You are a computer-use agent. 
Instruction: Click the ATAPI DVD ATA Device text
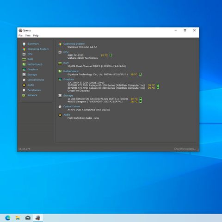[x=89, y=110]
